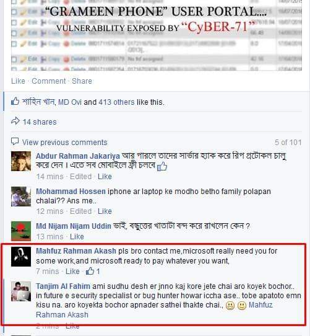
Task: Open Tanjim Al Fahim's profile photo
Action: point(21,291)
